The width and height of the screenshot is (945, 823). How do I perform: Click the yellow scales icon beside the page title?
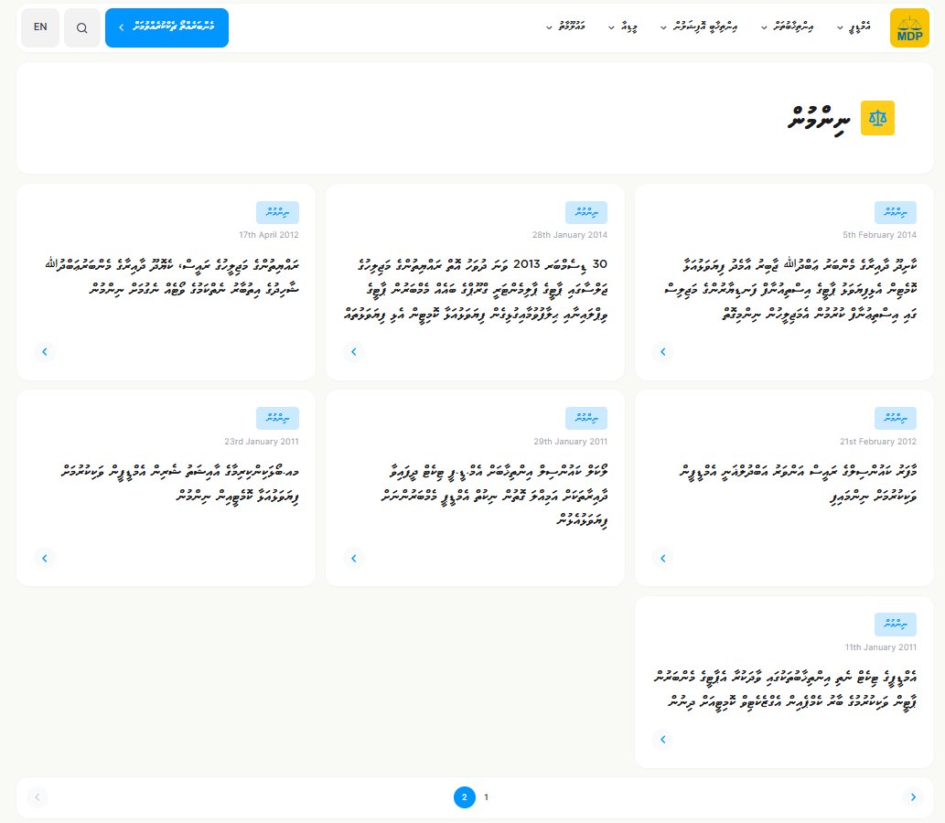click(877, 118)
